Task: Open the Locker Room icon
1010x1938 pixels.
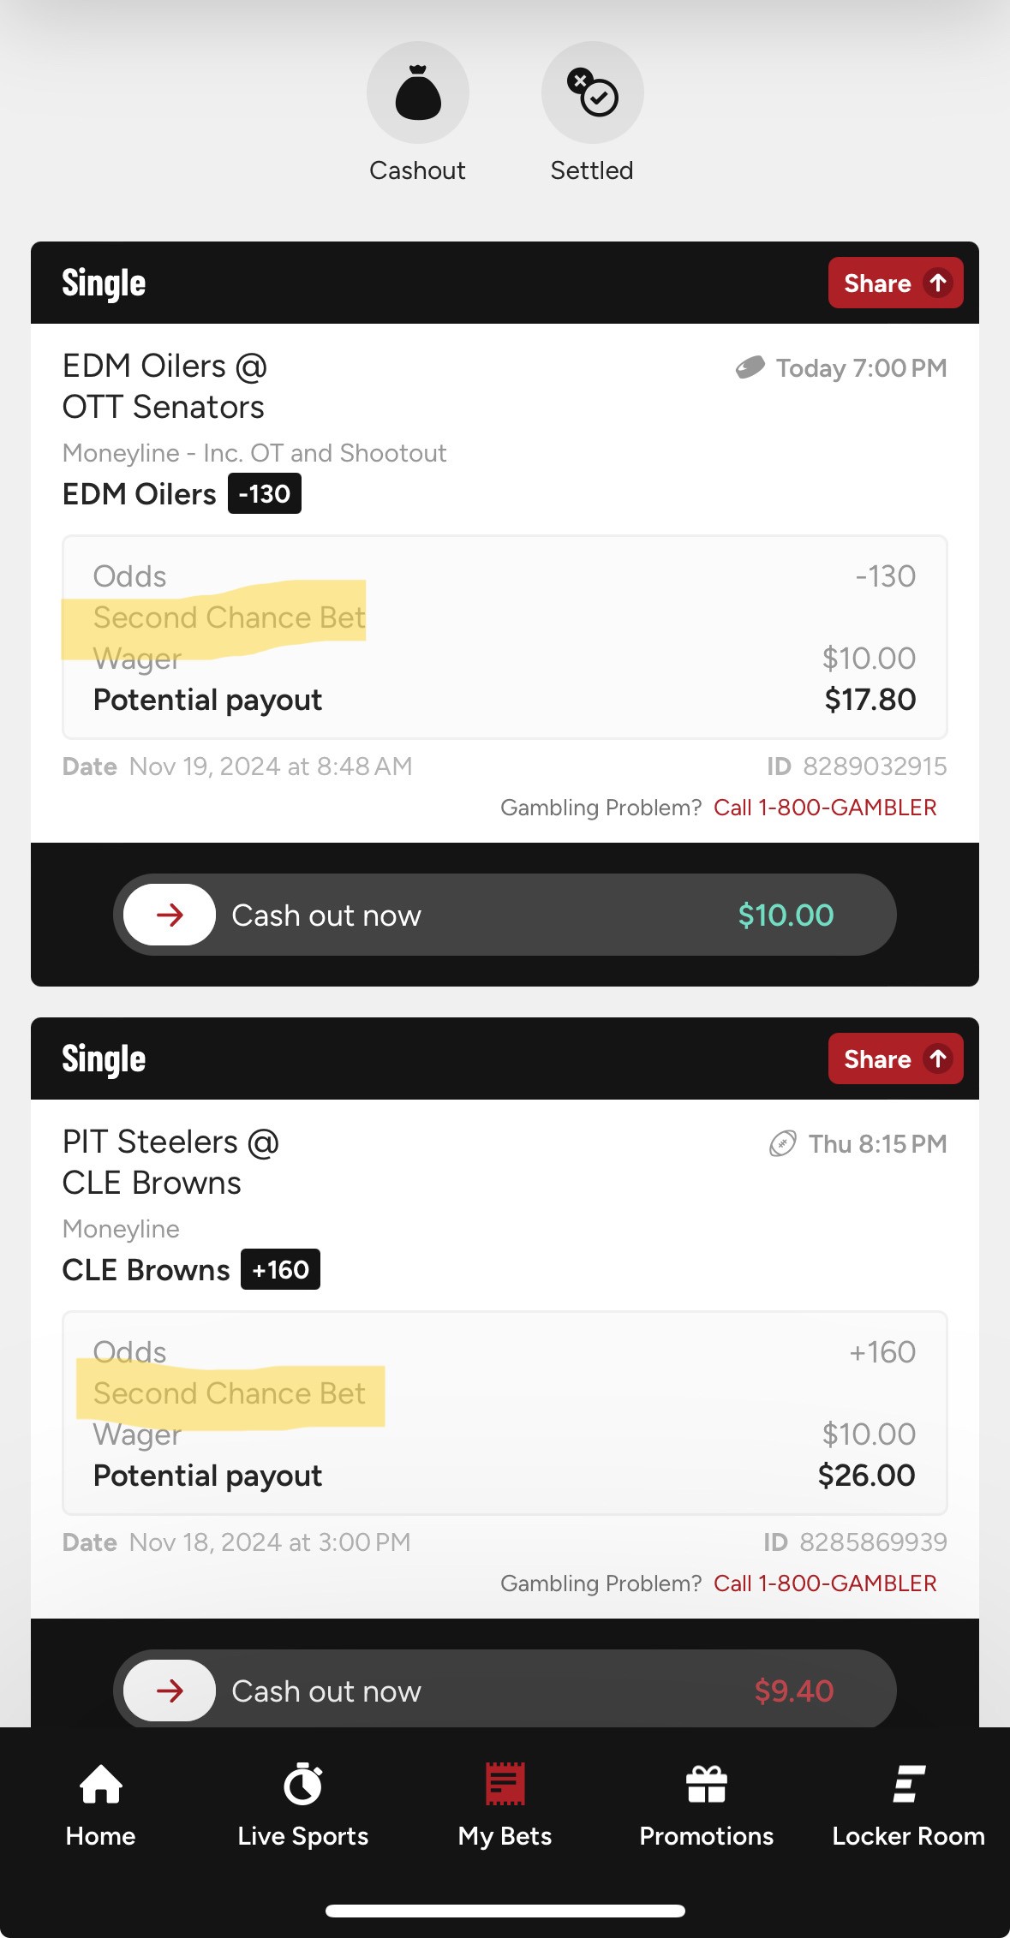Action: 908,1786
